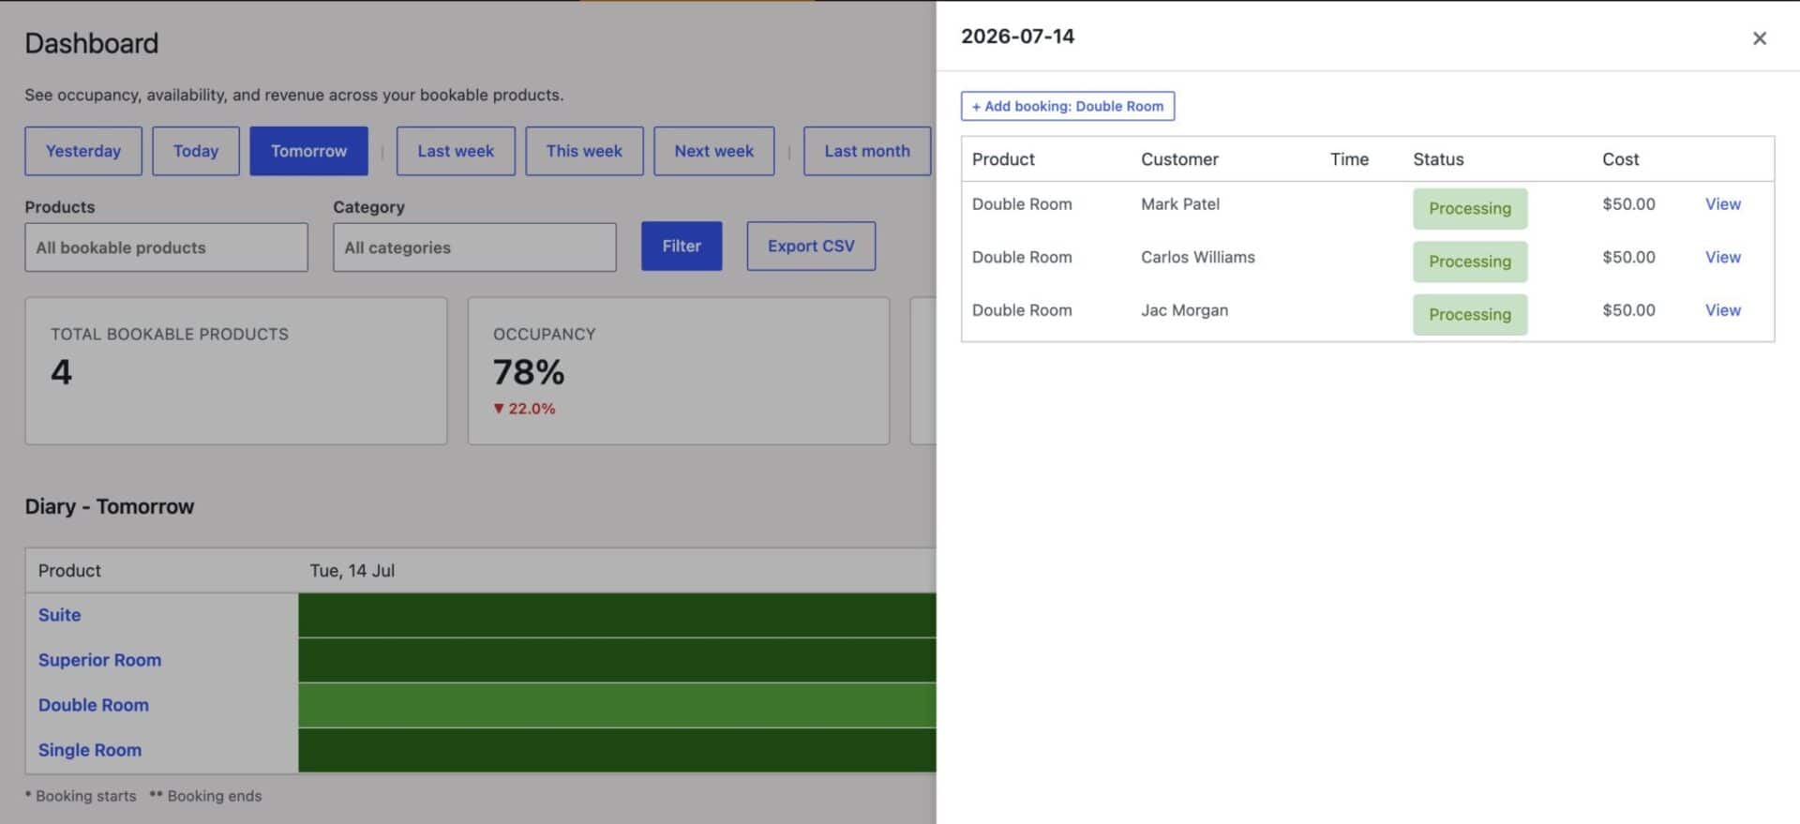Click the Double Room diary bar
Image resolution: width=1800 pixels, height=824 pixels.
pos(617,705)
